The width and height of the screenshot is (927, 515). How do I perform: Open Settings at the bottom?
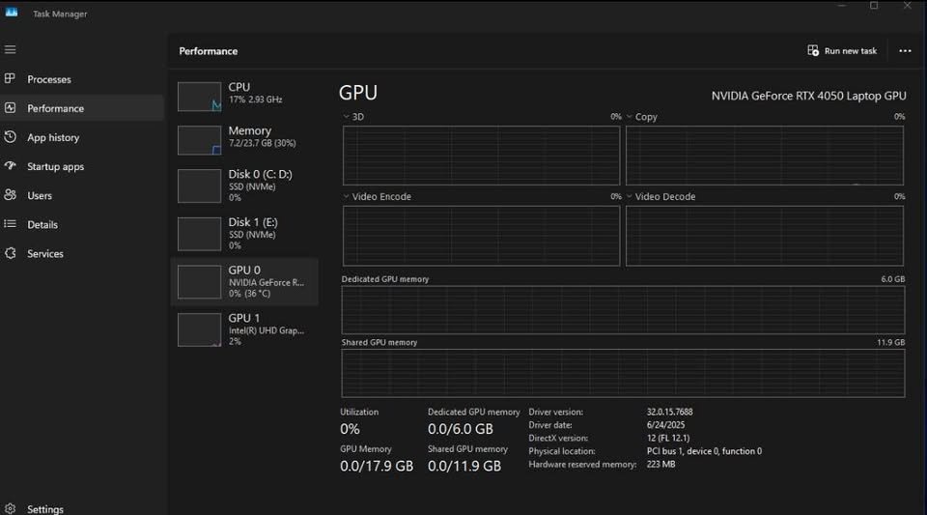tap(45, 509)
